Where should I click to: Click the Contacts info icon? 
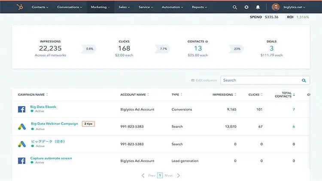[207, 42]
